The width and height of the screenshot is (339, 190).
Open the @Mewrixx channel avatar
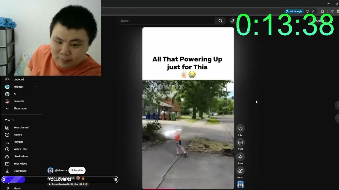50,170
